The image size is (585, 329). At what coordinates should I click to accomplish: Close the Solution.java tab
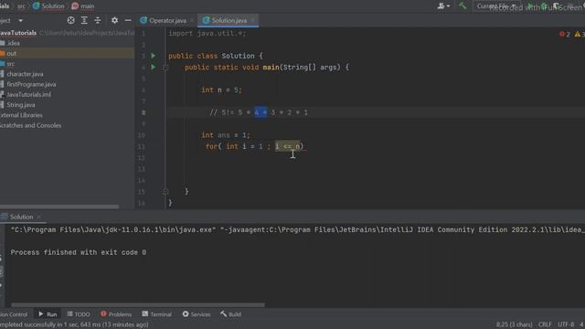(253, 20)
